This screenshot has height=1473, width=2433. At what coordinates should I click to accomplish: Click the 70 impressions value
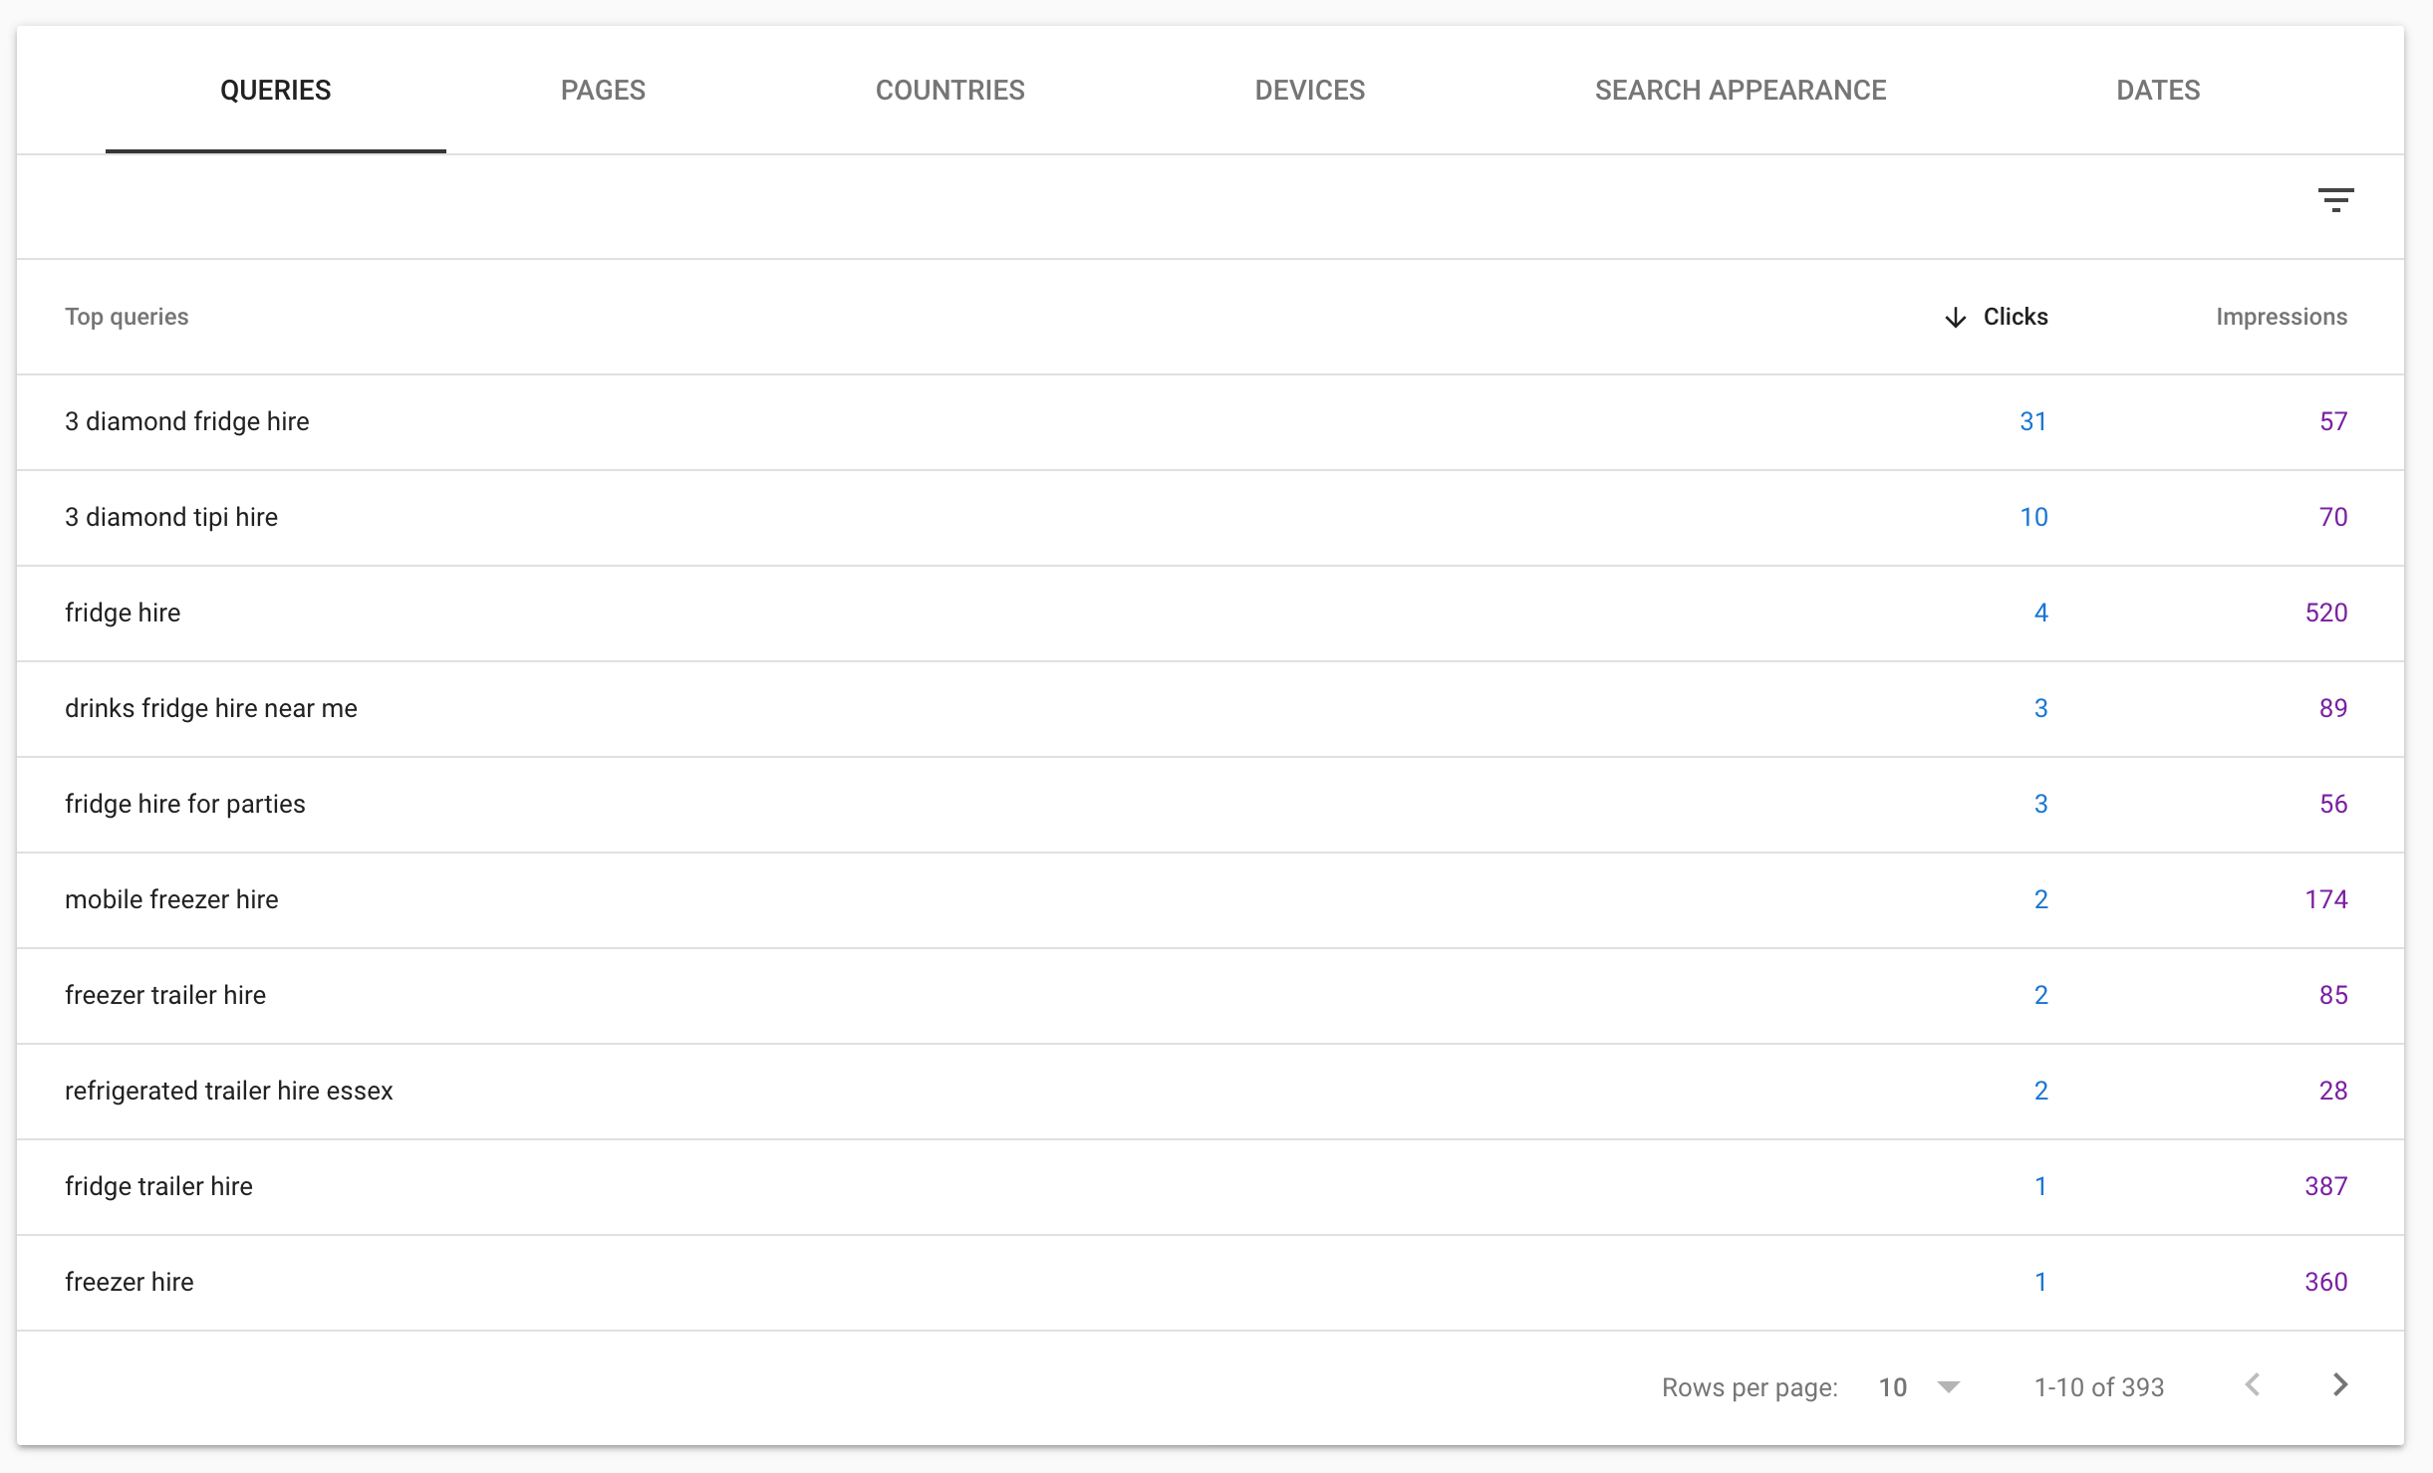click(2333, 517)
